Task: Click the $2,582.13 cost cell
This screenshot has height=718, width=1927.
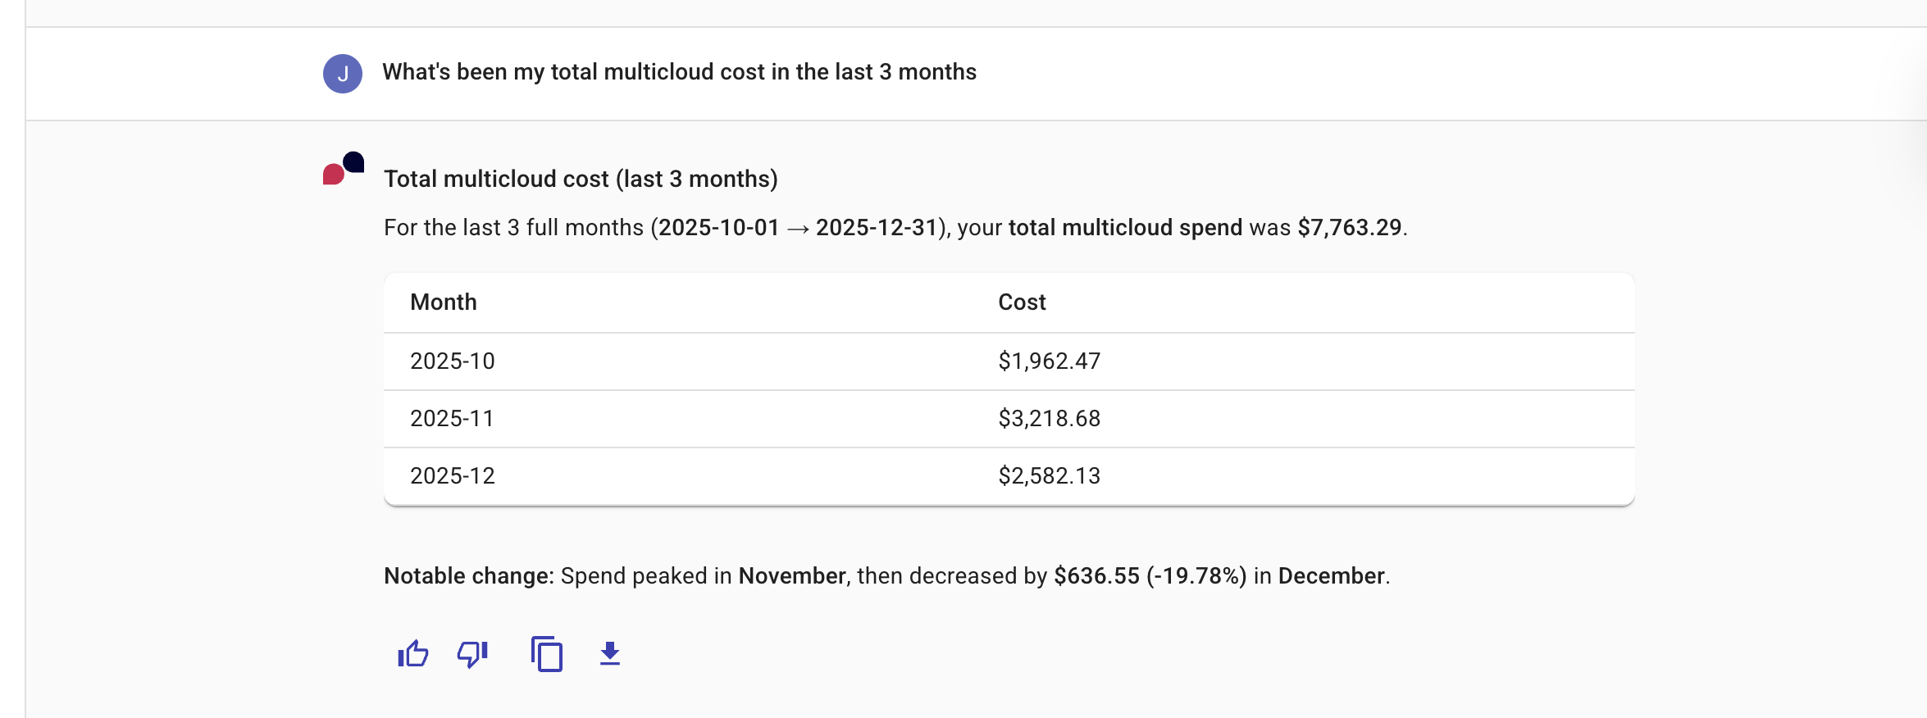Action: (1050, 476)
